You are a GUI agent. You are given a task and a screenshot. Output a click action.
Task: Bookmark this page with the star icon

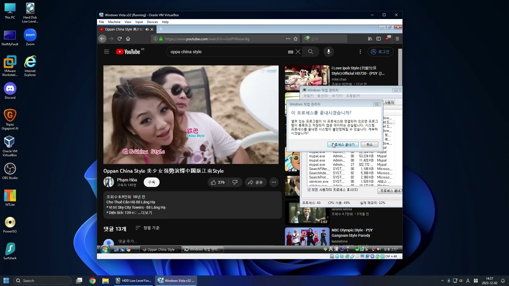(x=295, y=39)
